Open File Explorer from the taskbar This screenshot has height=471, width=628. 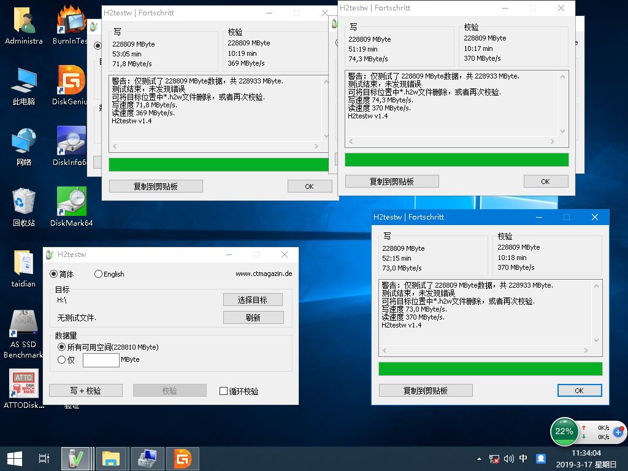pyautogui.click(x=111, y=458)
